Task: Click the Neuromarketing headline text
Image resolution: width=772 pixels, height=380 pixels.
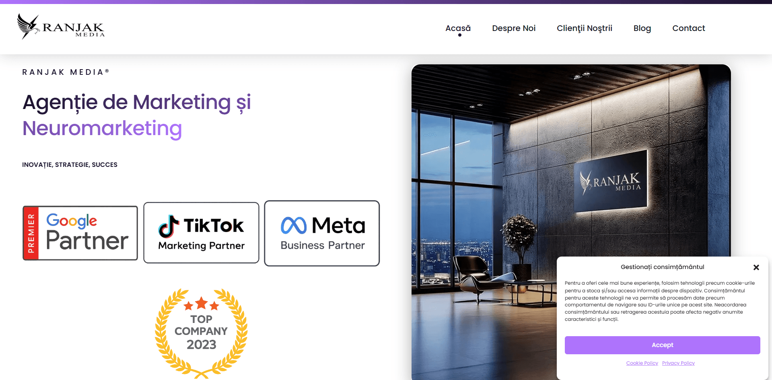Action: pyautogui.click(x=102, y=128)
